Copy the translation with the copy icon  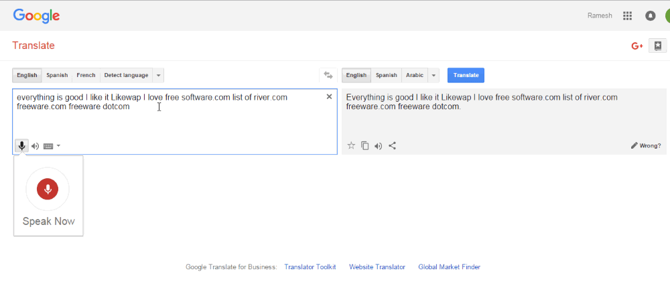coord(365,146)
